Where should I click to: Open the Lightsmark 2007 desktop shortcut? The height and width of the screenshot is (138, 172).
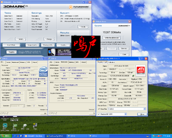pyautogui.click(x=5, y=119)
